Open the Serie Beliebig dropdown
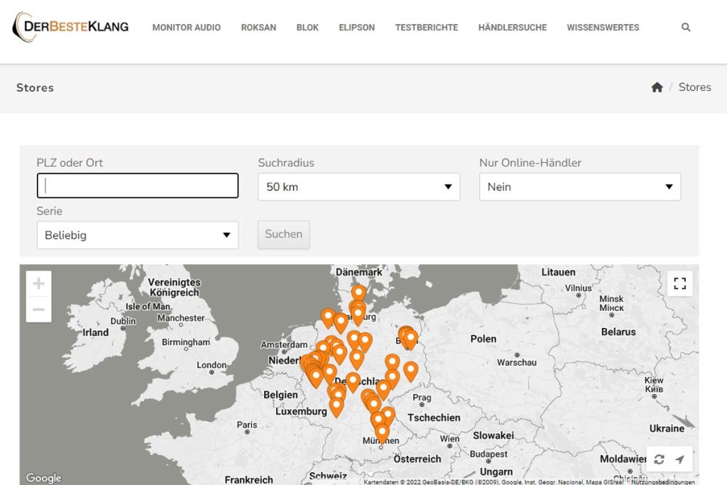Screen dimensions: 727x485 coord(137,235)
